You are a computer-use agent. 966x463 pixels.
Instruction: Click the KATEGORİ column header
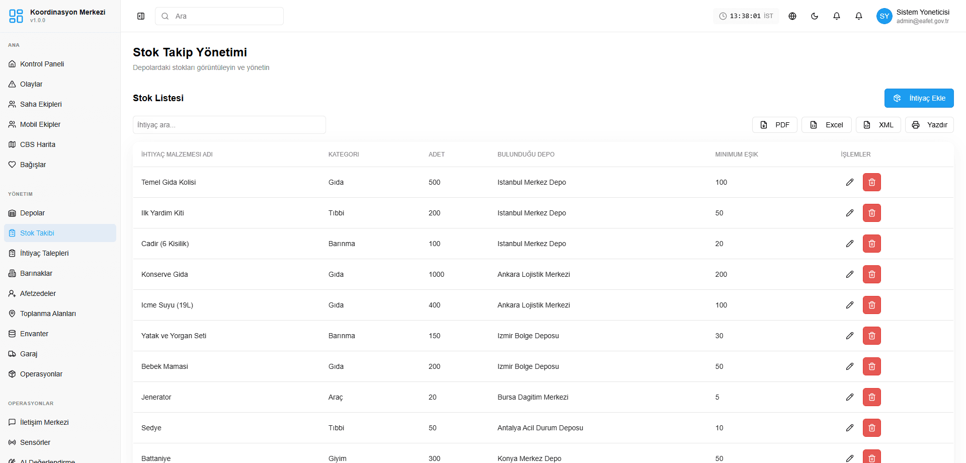pyautogui.click(x=344, y=155)
